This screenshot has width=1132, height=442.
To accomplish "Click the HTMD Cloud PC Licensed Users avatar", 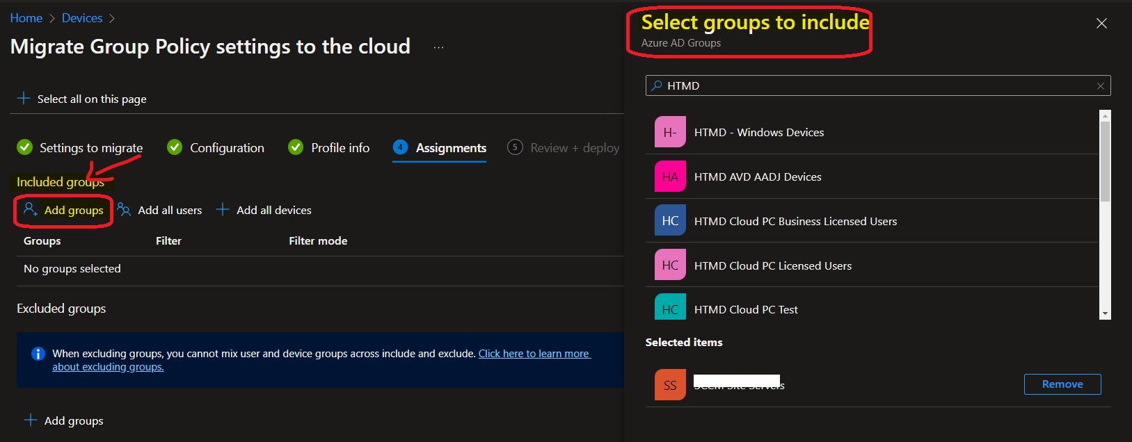I will [x=670, y=265].
